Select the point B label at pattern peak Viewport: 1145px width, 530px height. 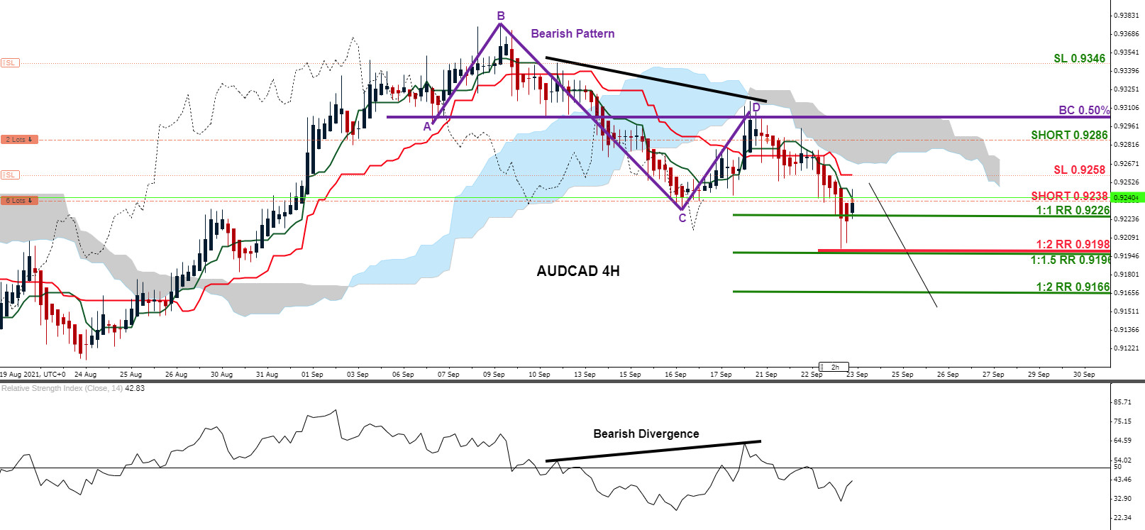point(501,16)
